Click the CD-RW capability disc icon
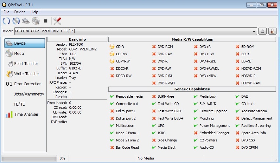The image size is (280, 163). tap(112, 54)
